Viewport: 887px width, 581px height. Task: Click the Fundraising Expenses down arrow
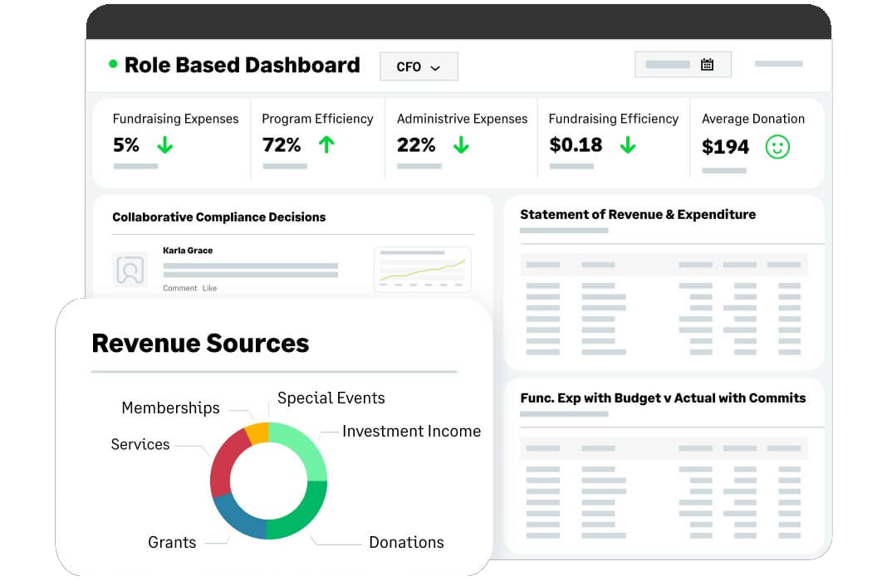[165, 145]
